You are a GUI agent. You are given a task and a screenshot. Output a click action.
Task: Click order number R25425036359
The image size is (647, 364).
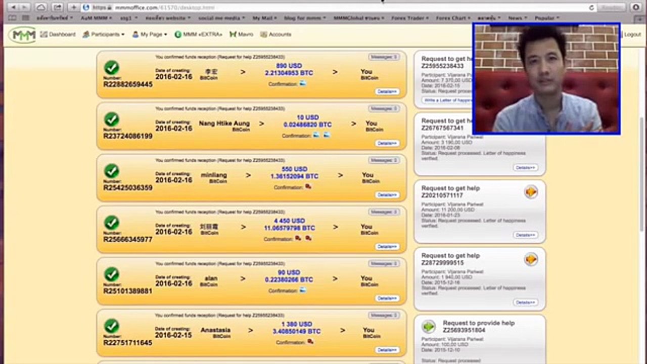[x=128, y=188]
